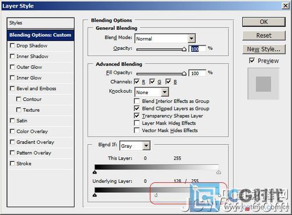The image size is (292, 215).
Task: Enable Layer Mask Hides Effects
Action: (x=137, y=123)
